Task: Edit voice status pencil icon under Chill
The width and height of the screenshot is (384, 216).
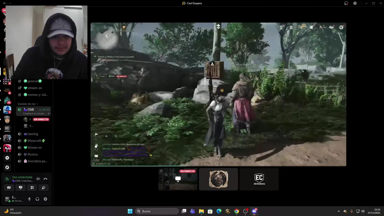Action: 48,114
